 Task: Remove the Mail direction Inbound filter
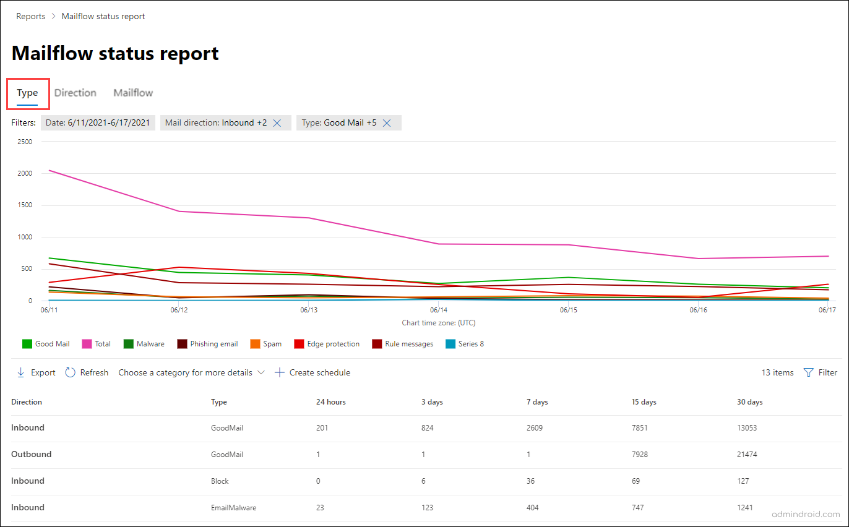tap(277, 122)
